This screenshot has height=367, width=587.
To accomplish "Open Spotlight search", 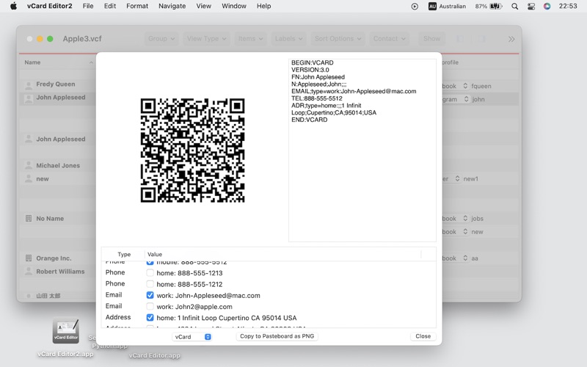I will 515,6.
